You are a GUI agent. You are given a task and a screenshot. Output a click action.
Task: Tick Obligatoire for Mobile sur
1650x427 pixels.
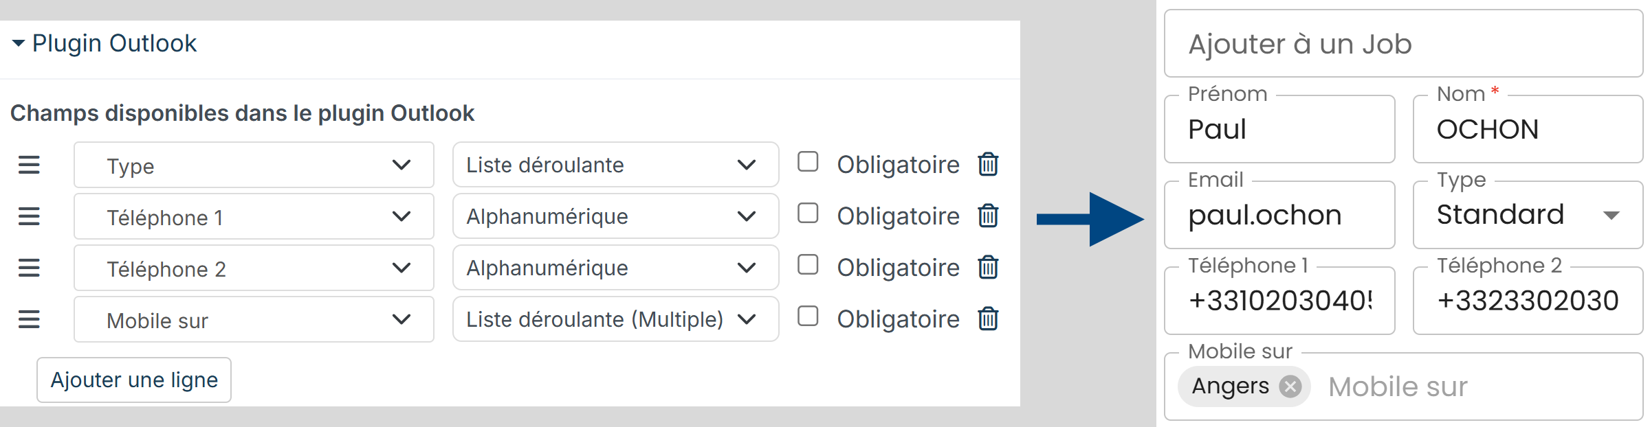coord(808,316)
